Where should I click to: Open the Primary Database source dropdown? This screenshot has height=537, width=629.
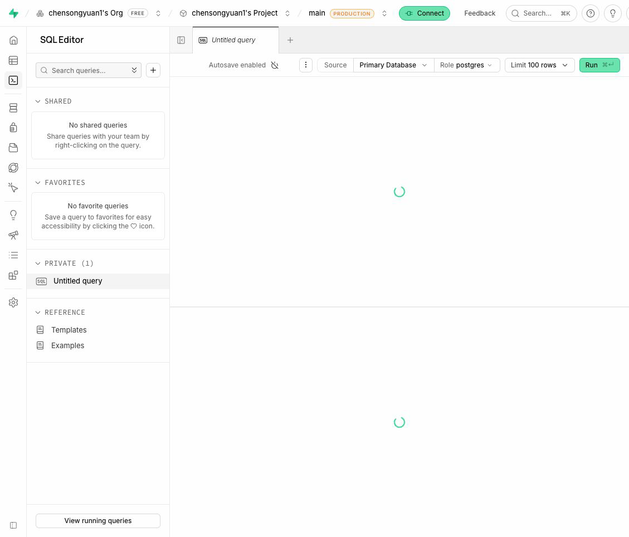point(393,65)
